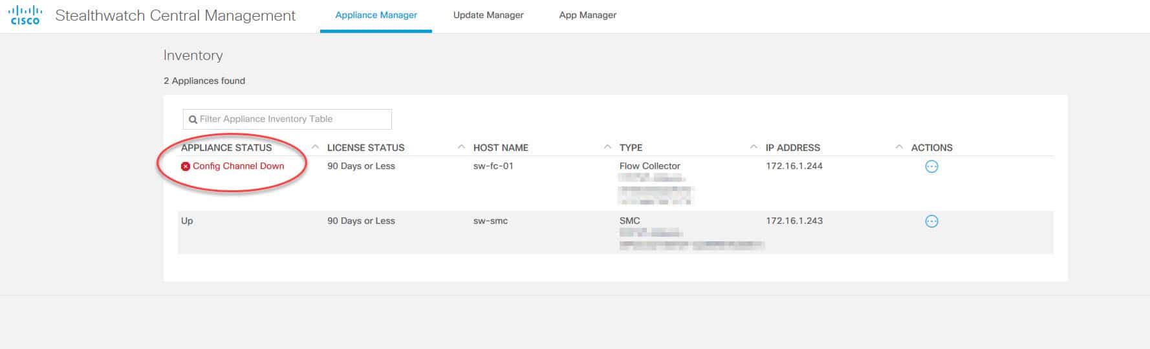Viewport: 1150px width, 349px height.
Task: Click Stealthwatch Central Management title
Action: tap(175, 15)
